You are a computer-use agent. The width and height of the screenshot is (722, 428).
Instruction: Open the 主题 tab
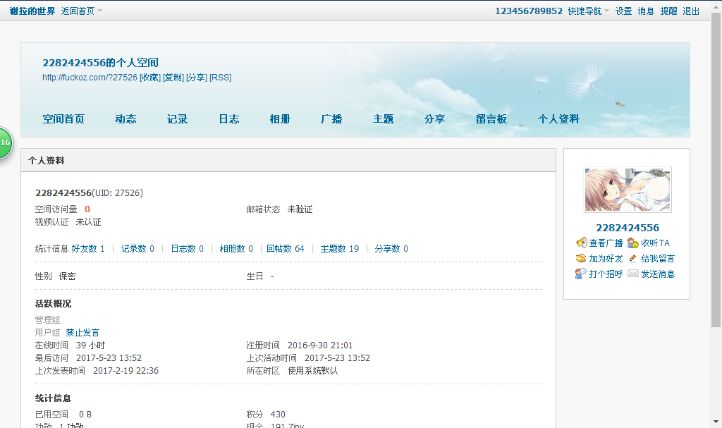[x=383, y=119]
